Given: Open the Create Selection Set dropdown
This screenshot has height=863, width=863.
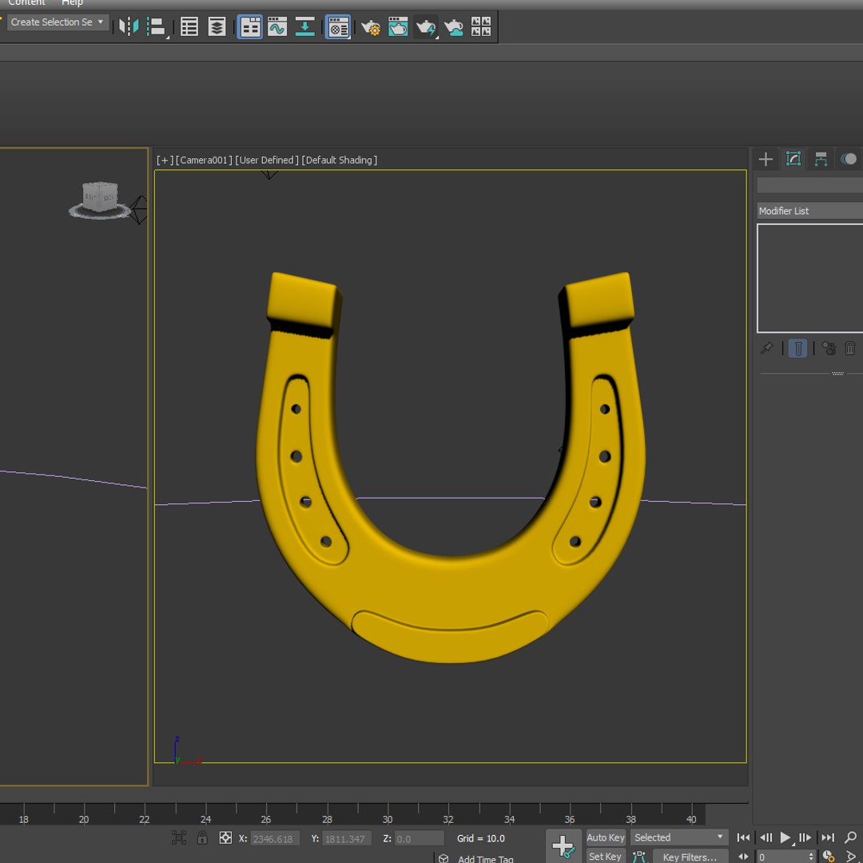Looking at the screenshot, I should [58, 22].
